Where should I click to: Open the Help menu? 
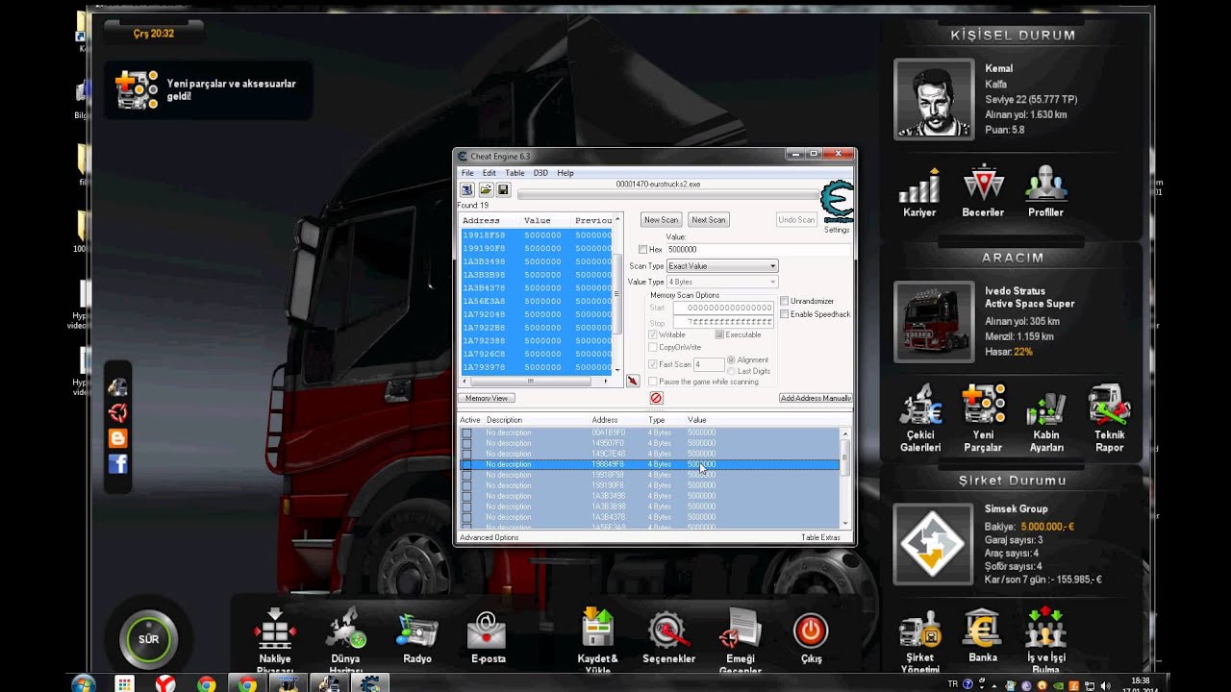565,173
